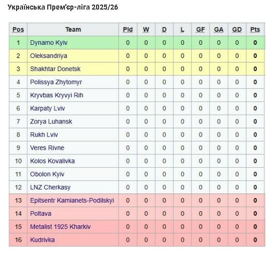Open the LNZ Cherkasy link
Screen dimensions: 270x256
click(50, 187)
